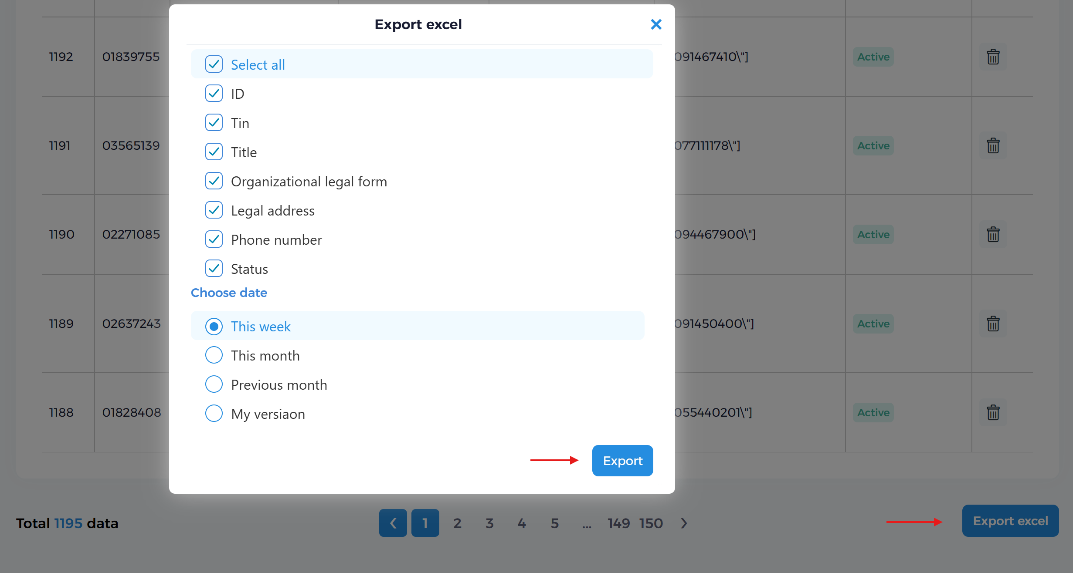Choose the My versiaon option
1073x573 pixels.
click(x=214, y=413)
